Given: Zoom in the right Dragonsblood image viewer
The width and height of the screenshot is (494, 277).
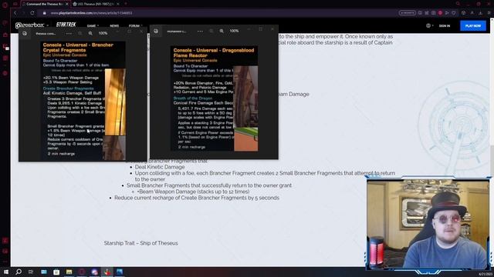Looking at the screenshot, I should tap(222, 31).
